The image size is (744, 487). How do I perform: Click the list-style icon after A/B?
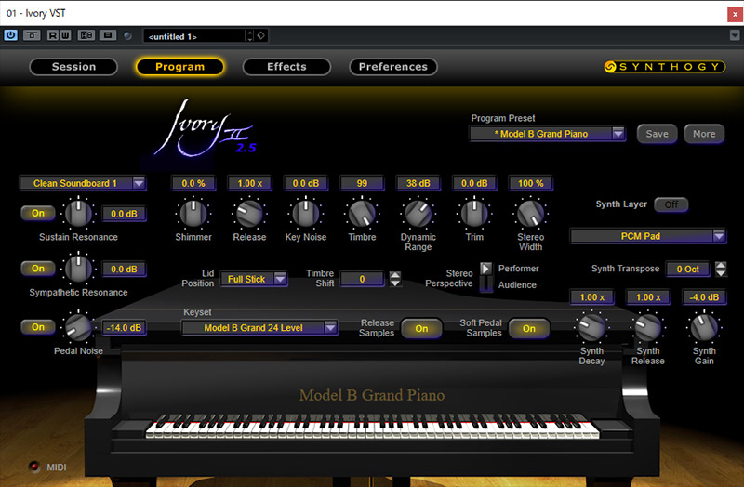tap(108, 35)
